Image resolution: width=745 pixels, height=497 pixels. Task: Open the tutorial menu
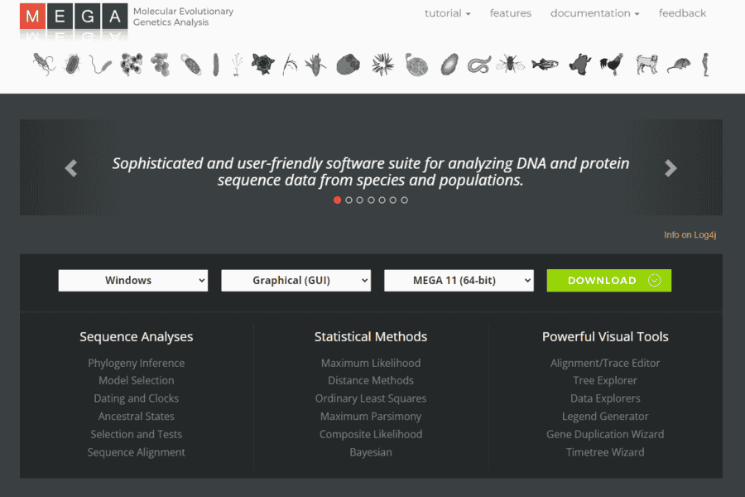pos(447,13)
